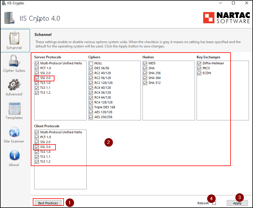
Task: Uncheck RC2 56/128 cipher
Action: [x=91, y=78]
